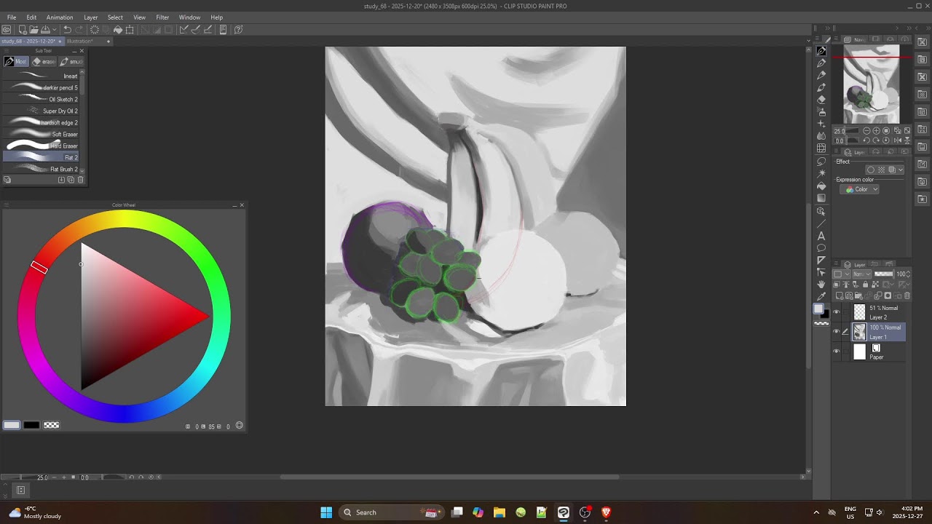932x524 pixels.
Task: Select the Auto select magic wand tool
Action: [x=821, y=173]
